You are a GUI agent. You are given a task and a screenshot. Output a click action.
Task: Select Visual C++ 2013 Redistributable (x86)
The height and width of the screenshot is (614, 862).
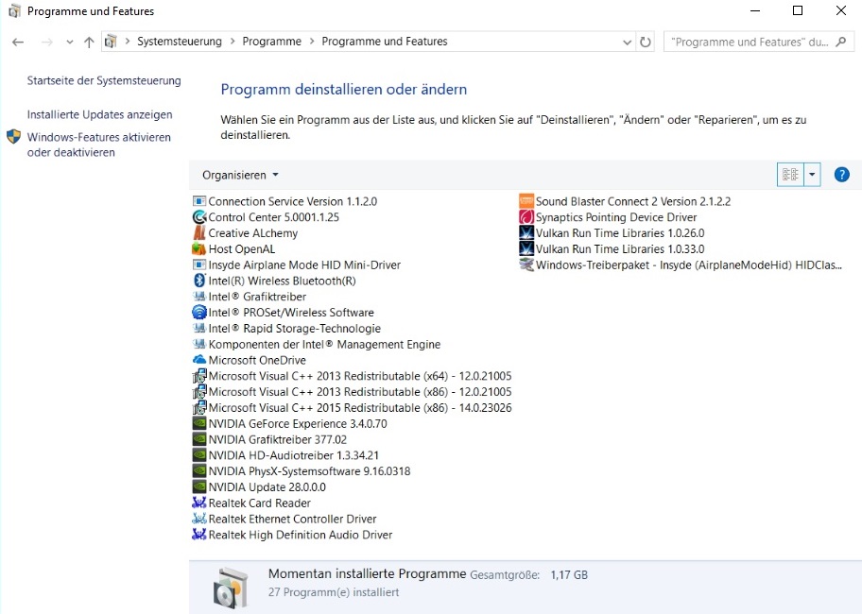click(360, 392)
